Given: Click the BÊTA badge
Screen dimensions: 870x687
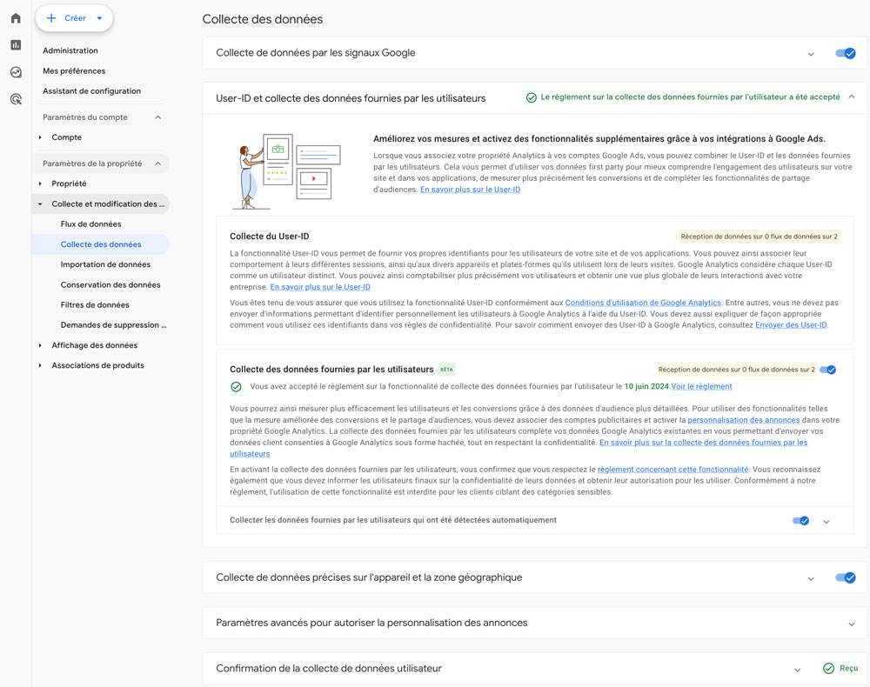Looking at the screenshot, I should point(446,370).
